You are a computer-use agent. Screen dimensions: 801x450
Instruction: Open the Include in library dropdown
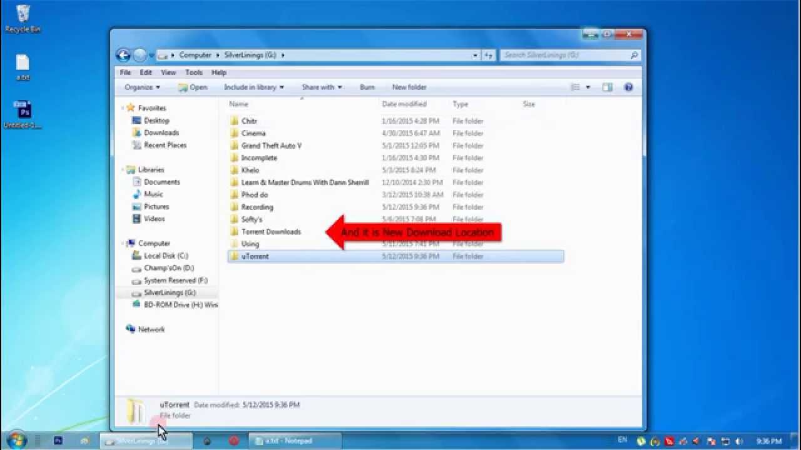coord(254,87)
